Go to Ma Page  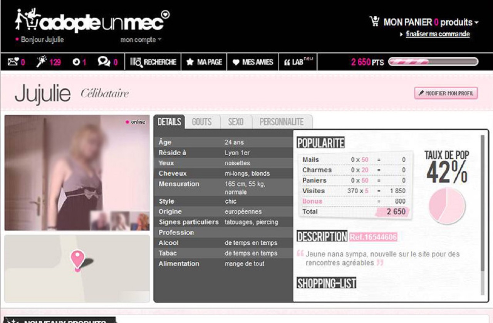[x=204, y=62]
